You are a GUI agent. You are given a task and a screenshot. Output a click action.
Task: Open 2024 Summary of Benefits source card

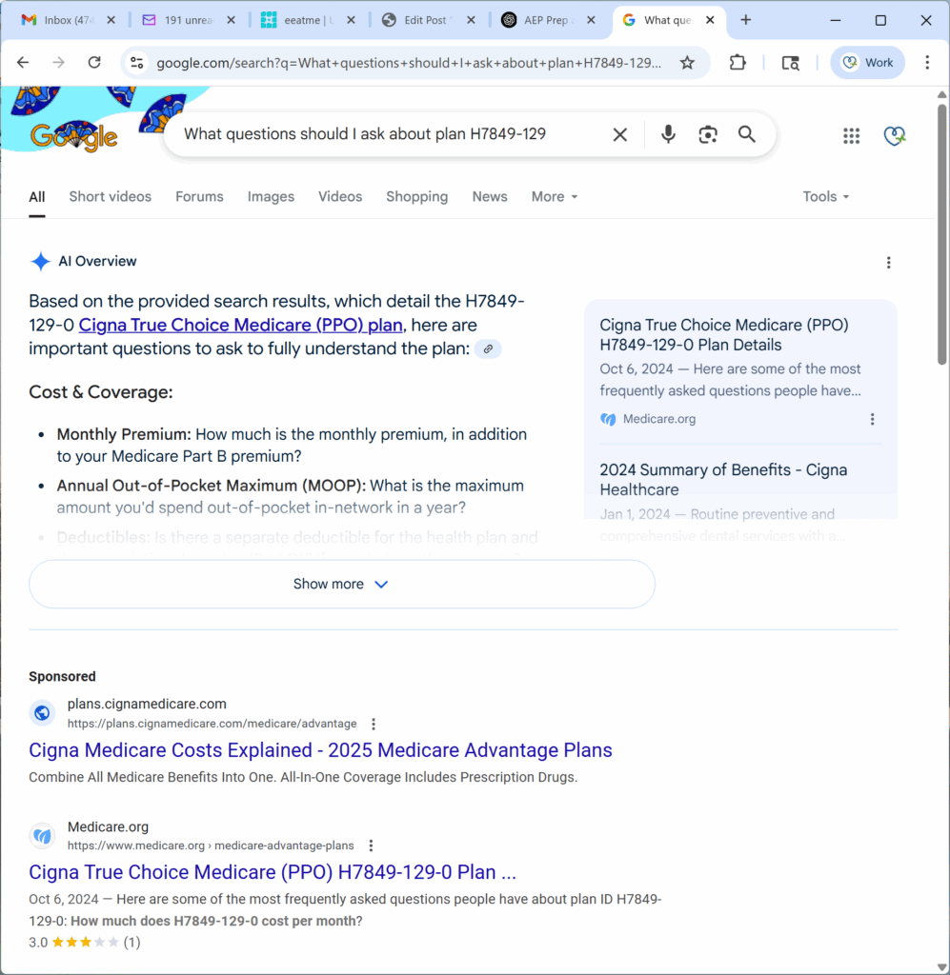click(723, 480)
